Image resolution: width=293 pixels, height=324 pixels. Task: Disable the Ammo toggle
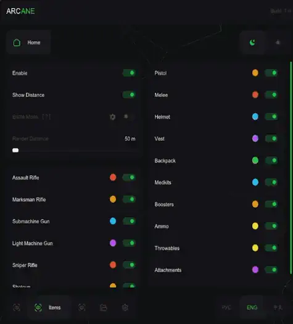tap(271, 226)
